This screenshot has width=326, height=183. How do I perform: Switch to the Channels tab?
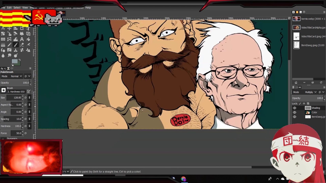[x=296, y=87]
